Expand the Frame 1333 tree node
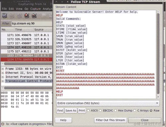Image resolution: width=166 pixels, height=127 pixels. tap(3, 69)
